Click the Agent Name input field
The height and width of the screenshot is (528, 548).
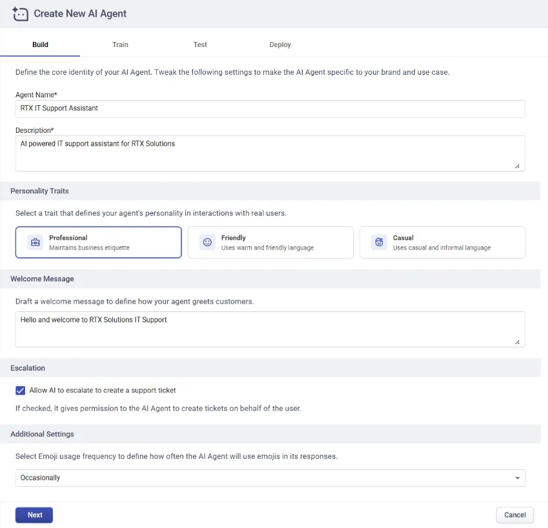point(270,108)
